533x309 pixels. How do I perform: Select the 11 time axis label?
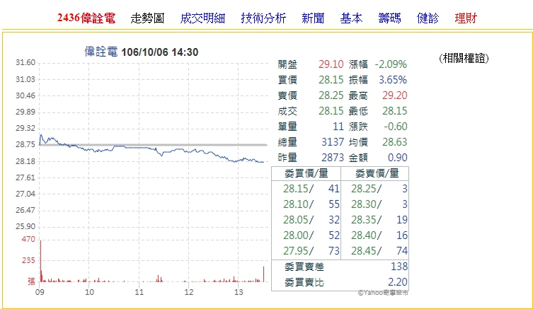pyautogui.click(x=139, y=292)
